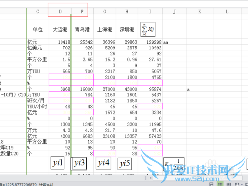Click the 单位 header cell
The height and width of the screenshot is (186, 248).
point(38,29)
